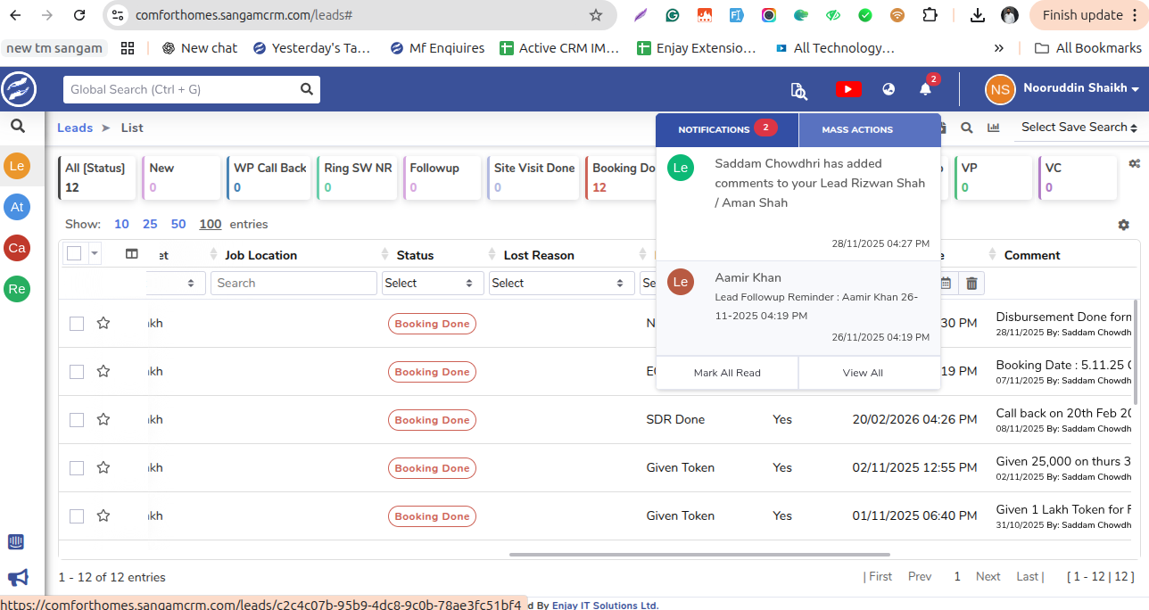This screenshot has width=1149, height=610.
Task: Check the first lead row checkbox
Action: pos(77,324)
